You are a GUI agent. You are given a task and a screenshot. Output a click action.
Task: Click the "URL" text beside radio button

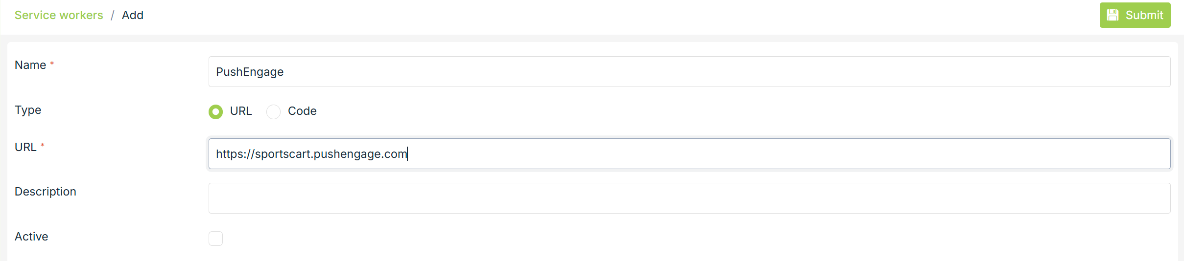tap(241, 111)
